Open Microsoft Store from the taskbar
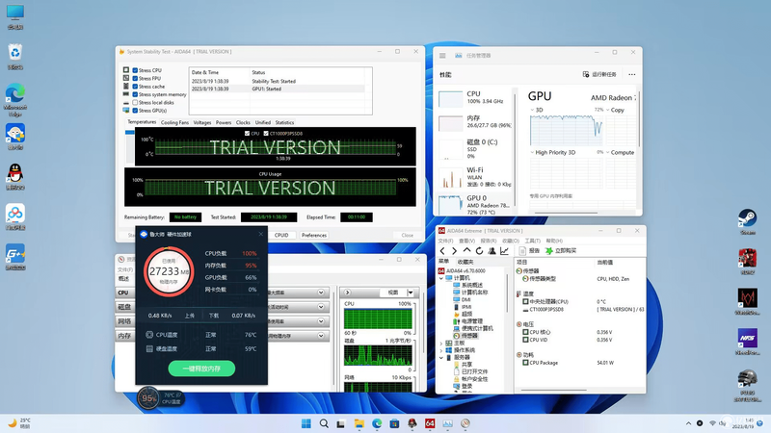 click(394, 423)
